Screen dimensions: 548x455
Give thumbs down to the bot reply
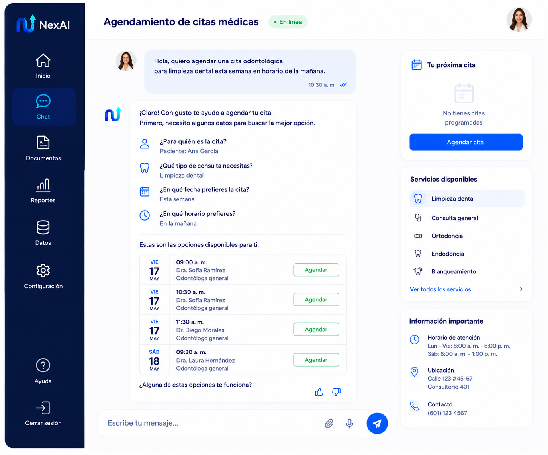coord(337,392)
